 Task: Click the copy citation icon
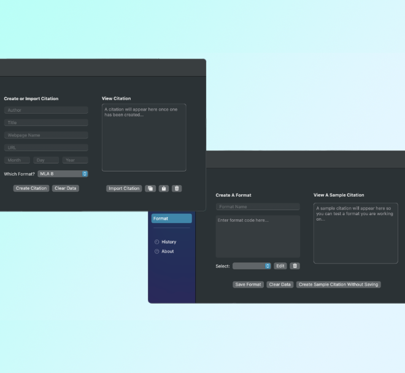click(x=150, y=189)
